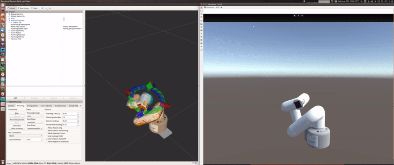The width and height of the screenshot is (394, 165).
Task: Click the Clear octomap button
Action: (17, 128)
